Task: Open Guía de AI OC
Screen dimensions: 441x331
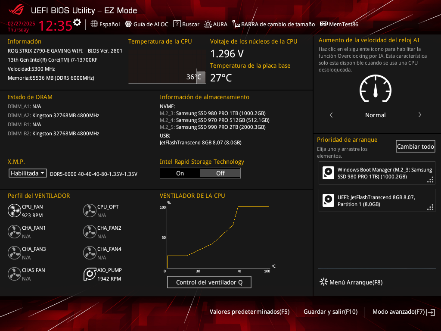Action: (146, 24)
